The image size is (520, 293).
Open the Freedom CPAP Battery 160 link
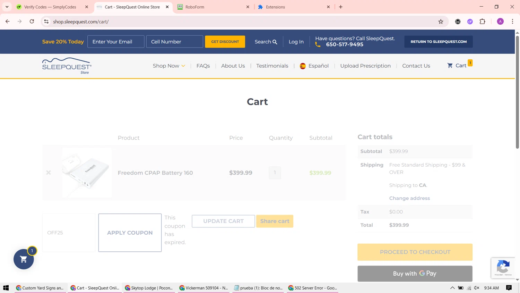coord(155,173)
